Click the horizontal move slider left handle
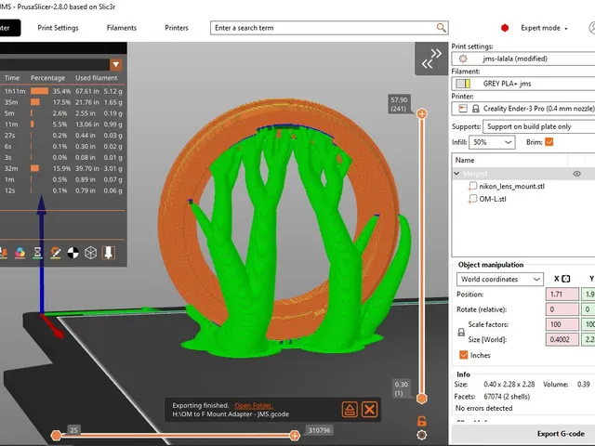Screen dimensions: 595x446 click(56, 436)
